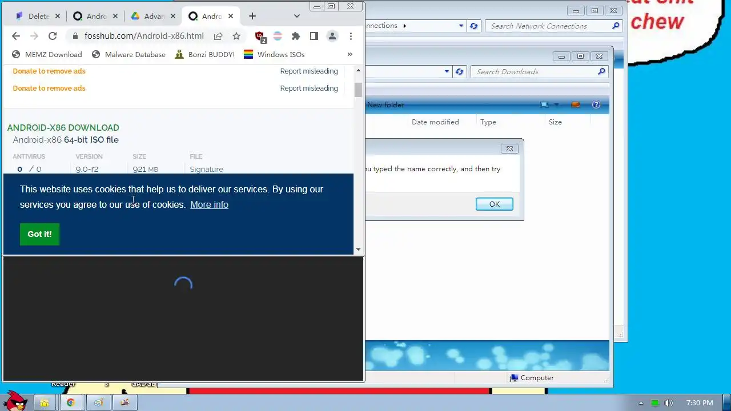Open Help icon in Downloads window
This screenshot has height=411, width=731.
pyautogui.click(x=596, y=105)
